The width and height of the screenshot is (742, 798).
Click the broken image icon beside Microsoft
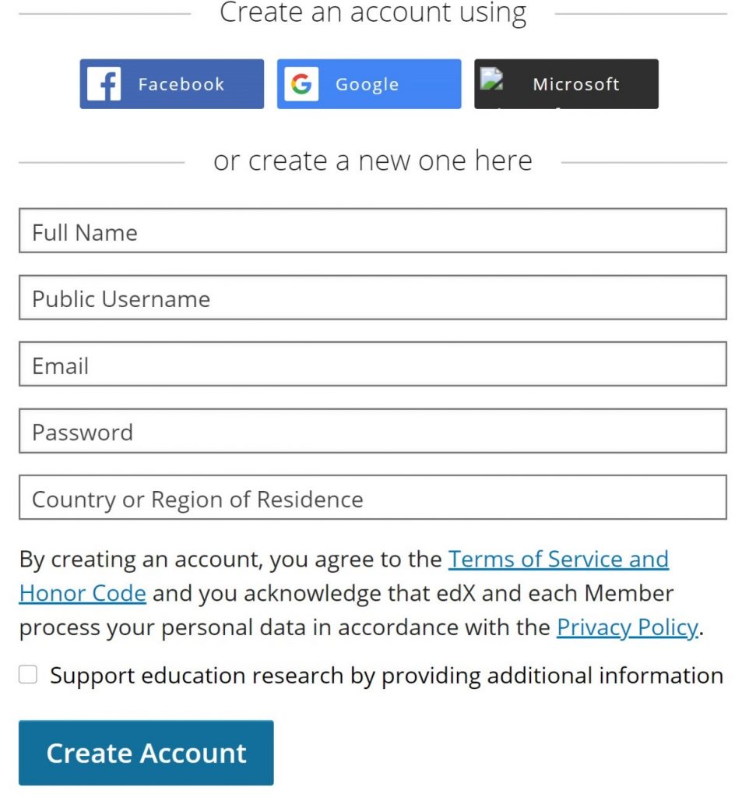tap(491, 79)
